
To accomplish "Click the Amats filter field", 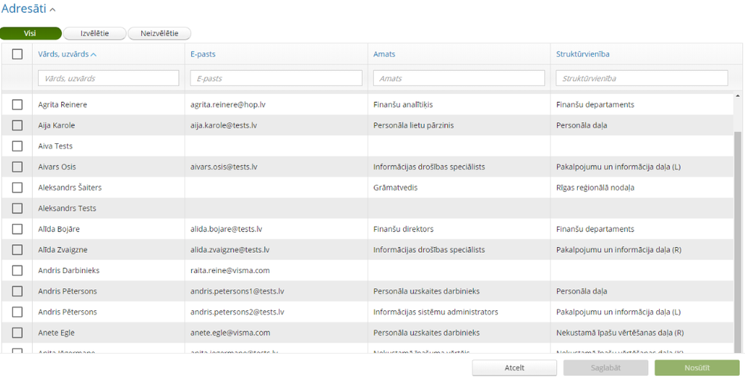I will point(460,78).
